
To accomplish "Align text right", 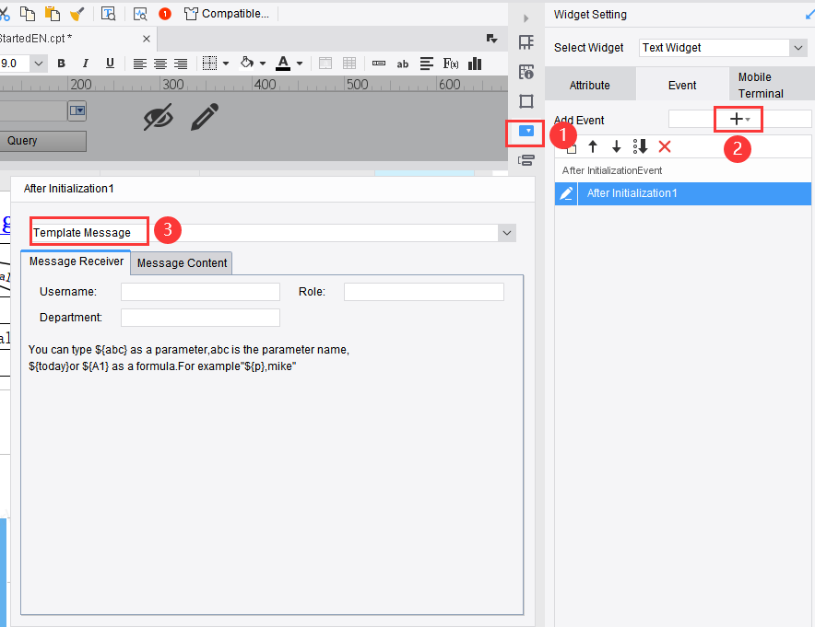I will pos(181,64).
